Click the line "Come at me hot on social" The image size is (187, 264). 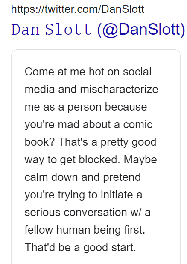click(x=88, y=72)
